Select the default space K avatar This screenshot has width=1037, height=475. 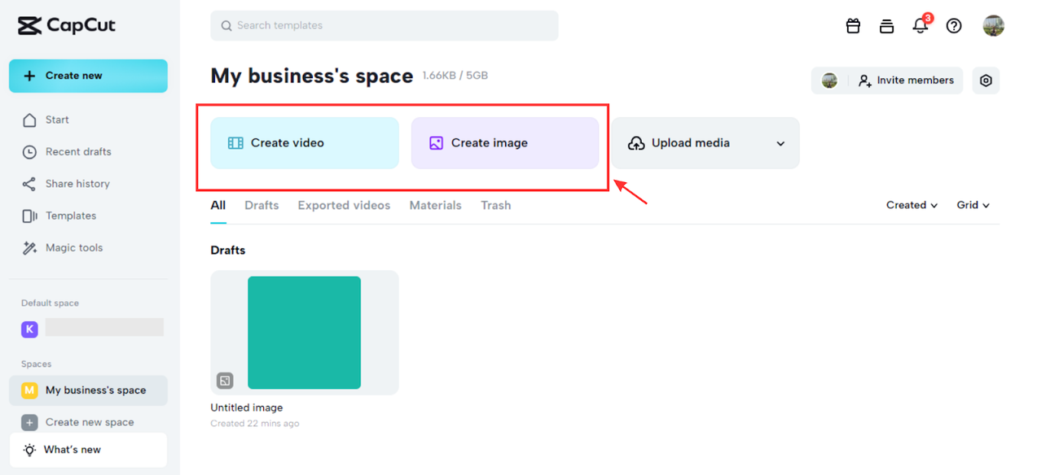[x=29, y=329]
